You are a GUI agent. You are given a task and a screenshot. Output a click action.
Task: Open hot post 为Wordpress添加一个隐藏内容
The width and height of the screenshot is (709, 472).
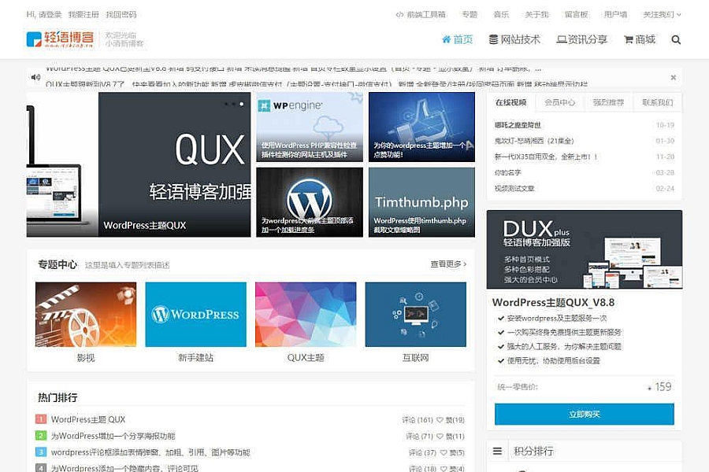[x=124, y=468]
